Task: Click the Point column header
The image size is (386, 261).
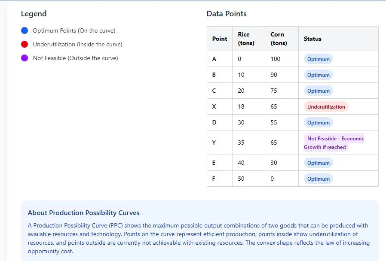Action: [x=220, y=39]
